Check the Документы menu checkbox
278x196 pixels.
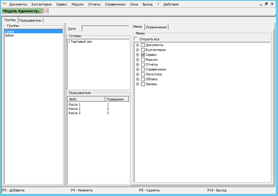143,45
